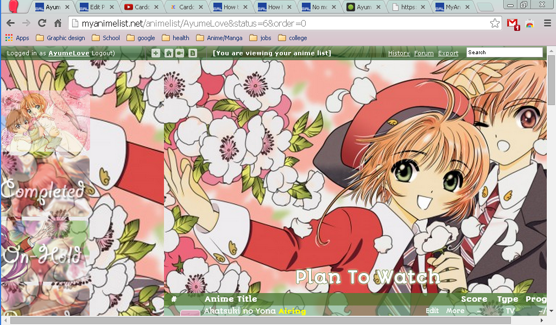The height and width of the screenshot is (325, 556).
Task: Click the plus add-anime icon
Action: [156, 53]
